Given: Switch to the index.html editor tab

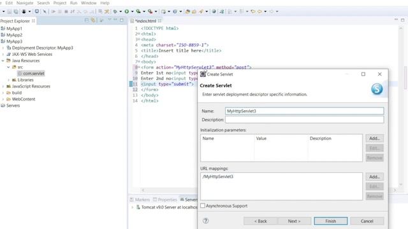Looking at the screenshot, I should (x=145, y=21).
